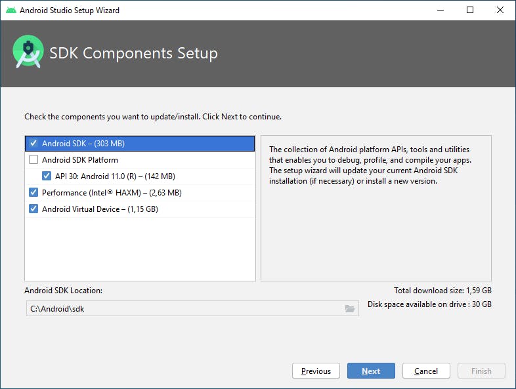Toggle Performance (Intel HAXM) checkbox
516x389 pixels.
point(33,193)
